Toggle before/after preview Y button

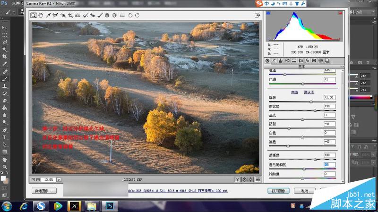[x=237, y=179]
